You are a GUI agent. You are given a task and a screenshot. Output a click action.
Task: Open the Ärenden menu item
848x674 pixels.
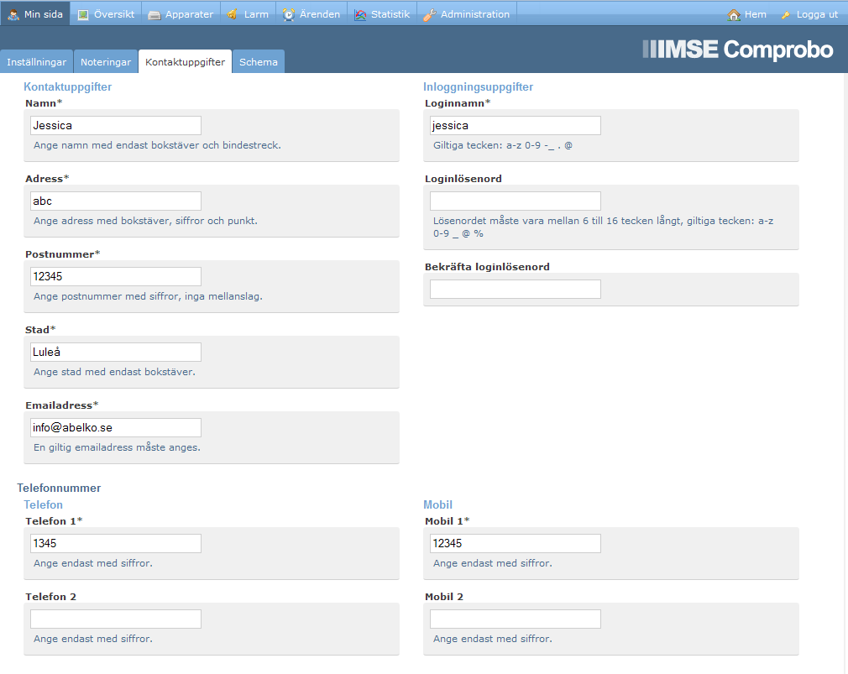(311, 14)
